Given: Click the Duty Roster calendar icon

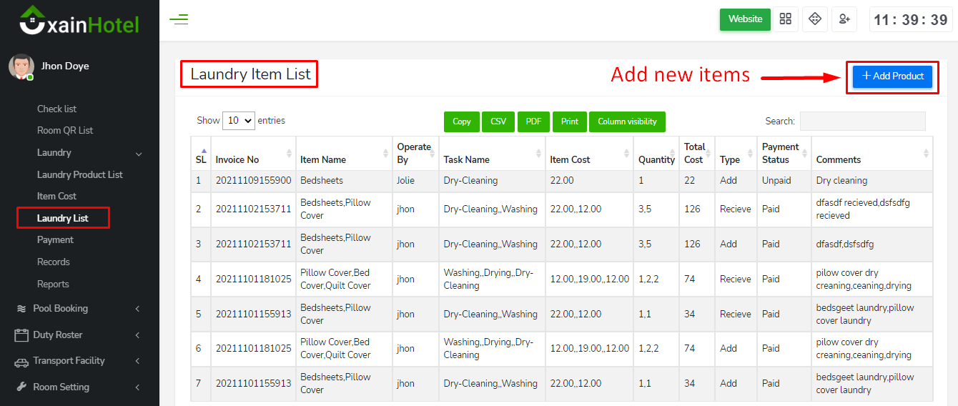Looking at the screenshot, I should [21, 335].
